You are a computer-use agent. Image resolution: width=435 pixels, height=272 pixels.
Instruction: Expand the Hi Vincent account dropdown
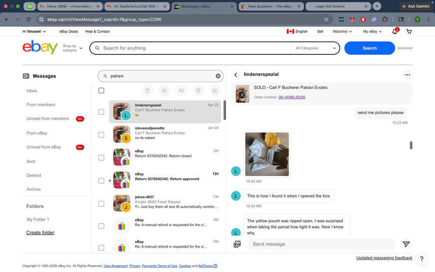34,32
